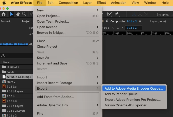
Task: Choose Add to Render Queue
Action: coord(134,94)
